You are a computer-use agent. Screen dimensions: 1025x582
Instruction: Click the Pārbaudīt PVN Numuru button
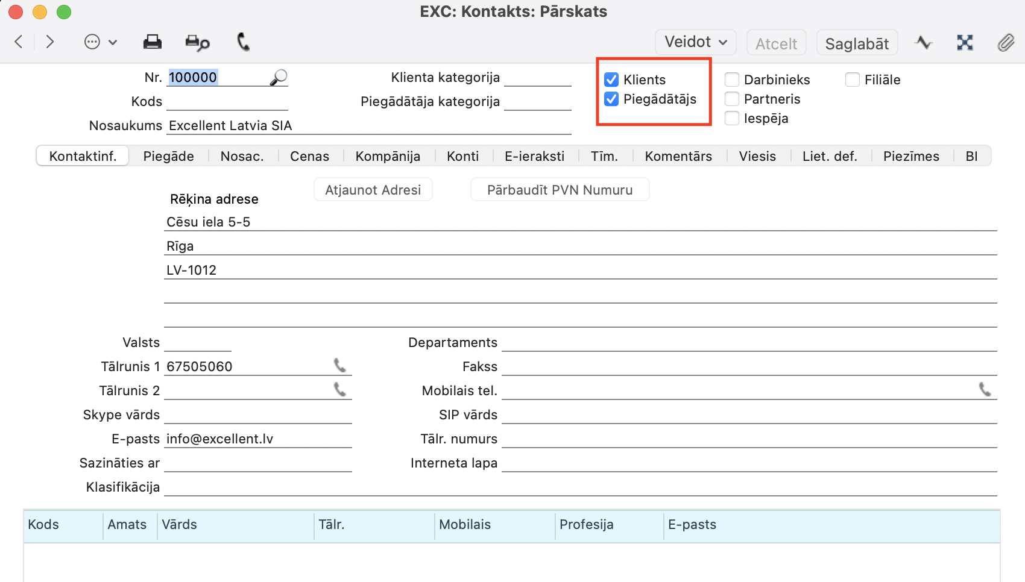[560, 190]
